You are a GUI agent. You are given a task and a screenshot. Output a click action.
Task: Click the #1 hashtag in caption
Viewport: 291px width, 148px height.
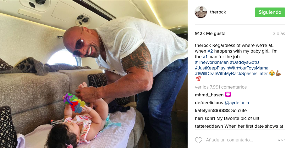point(205,57)
